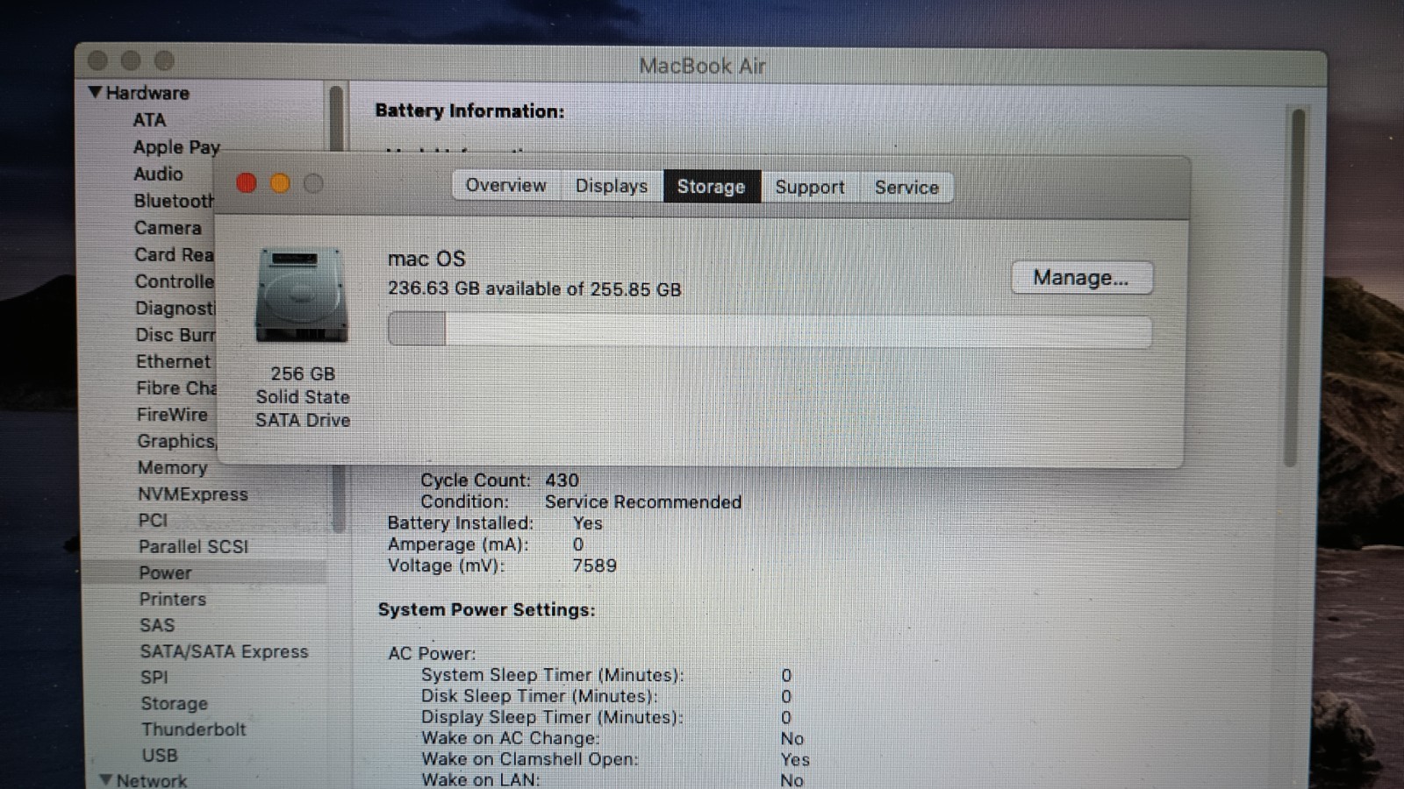Select FireWire in the sidebar
Image resolution: width=1404 pixels, height=789 pixels.
coord(172,415)
